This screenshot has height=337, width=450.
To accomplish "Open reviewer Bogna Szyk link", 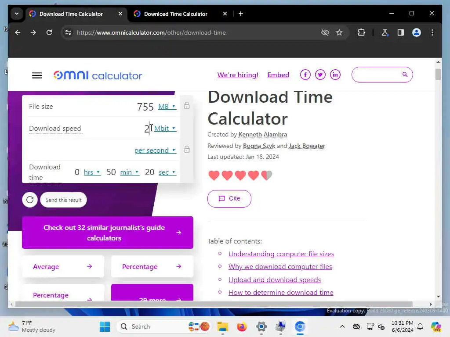I will (x=259, y=146).
